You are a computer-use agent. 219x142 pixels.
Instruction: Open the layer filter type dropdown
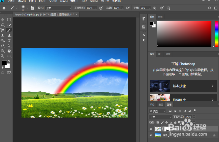pyautogui.click(x=157, y=111)
